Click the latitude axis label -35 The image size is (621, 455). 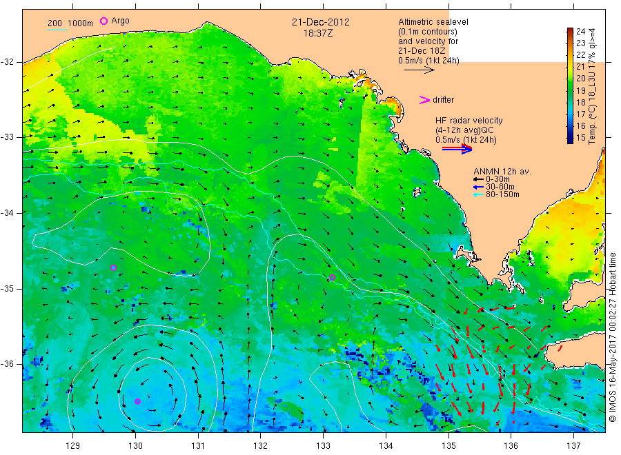7,288
